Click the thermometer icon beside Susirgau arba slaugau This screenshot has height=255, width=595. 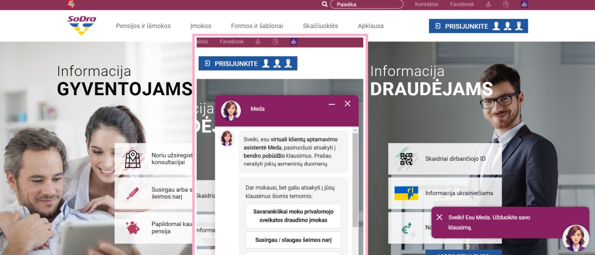coord(132,193)
